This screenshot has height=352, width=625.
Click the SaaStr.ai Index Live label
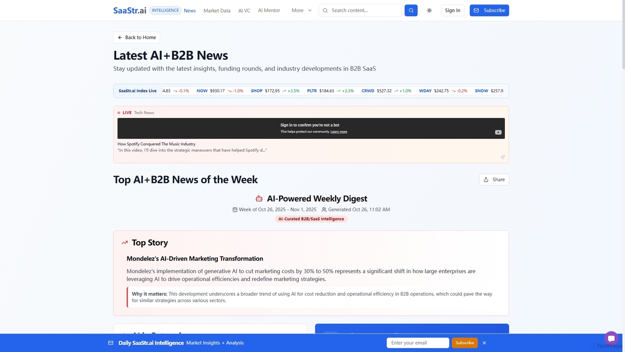coord(138,91)
